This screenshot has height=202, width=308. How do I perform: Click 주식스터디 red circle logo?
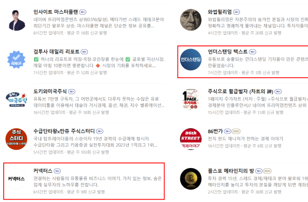(16, 139)
